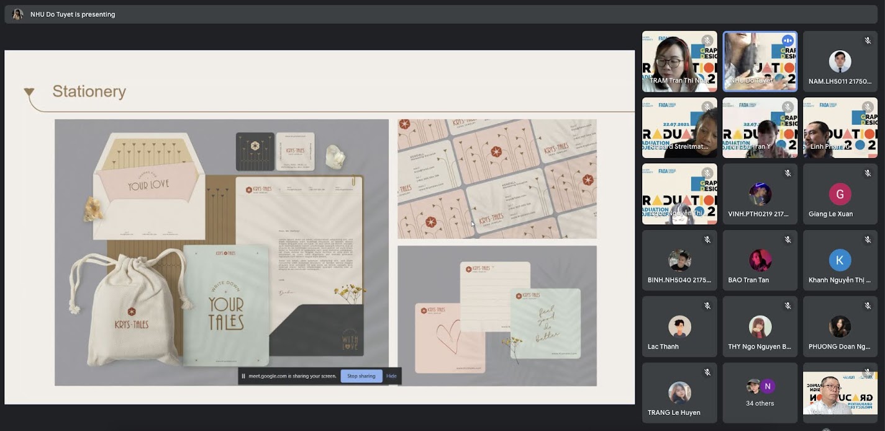
Task: Click muted mic icon on Richard Streitmat tile
Action: tap(707, 107)
